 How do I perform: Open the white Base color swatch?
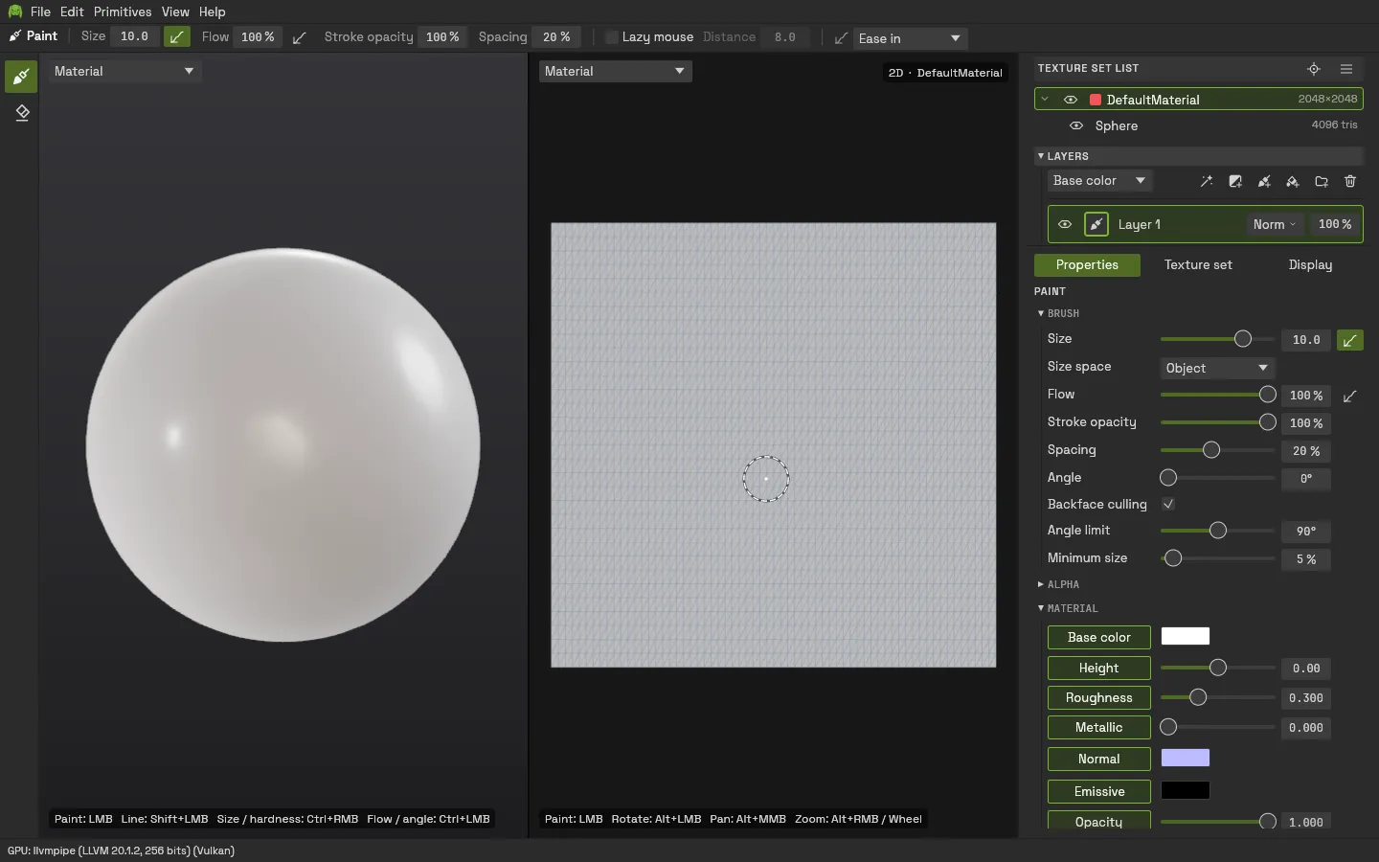pyautogui.click(x=1186, y=636)
